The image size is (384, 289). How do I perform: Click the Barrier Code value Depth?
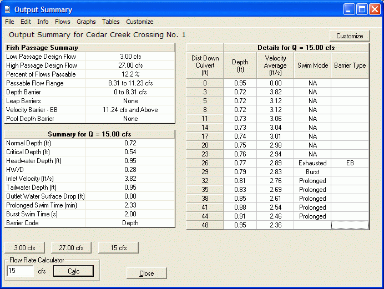pos(130,223)
